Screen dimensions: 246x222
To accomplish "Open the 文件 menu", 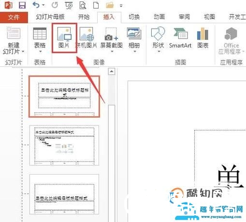I will click(14, 17).
